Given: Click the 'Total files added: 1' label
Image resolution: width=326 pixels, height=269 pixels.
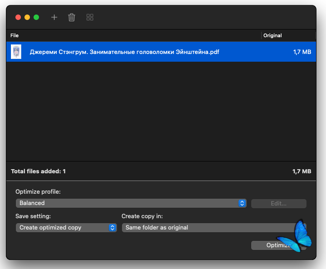Looking at the screenshot, I should [39, 171].
